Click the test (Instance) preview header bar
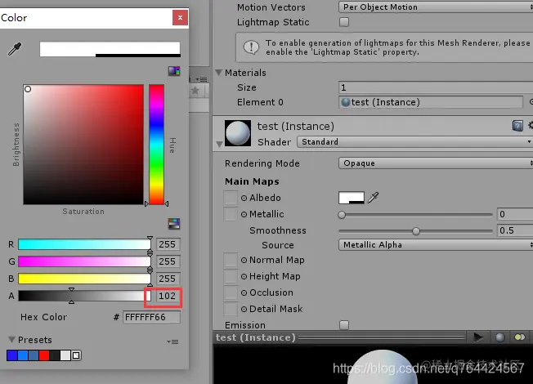The image size is (533, 384). pyautogui.click(x=340, y=337)
